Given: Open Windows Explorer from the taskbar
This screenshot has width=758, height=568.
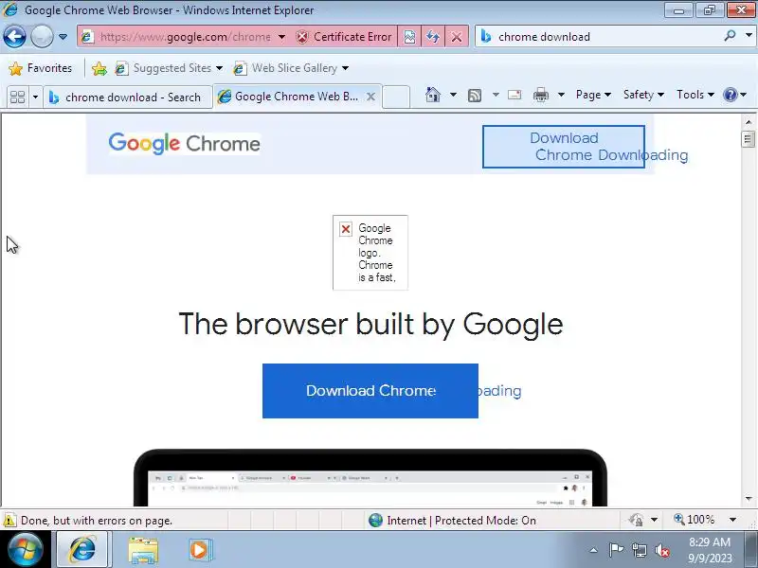Looking at the screenshot, I should pyautogui.click(x=143, y=550).
